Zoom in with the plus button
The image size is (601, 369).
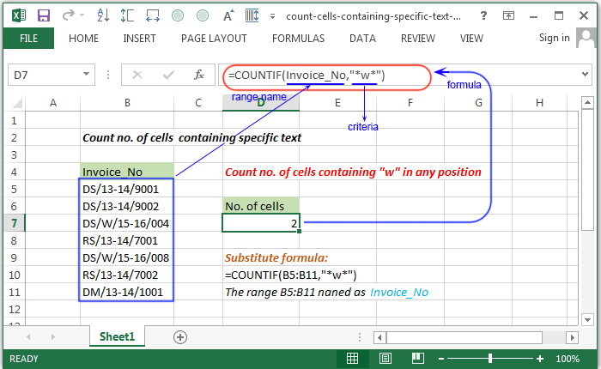point(540,359)
